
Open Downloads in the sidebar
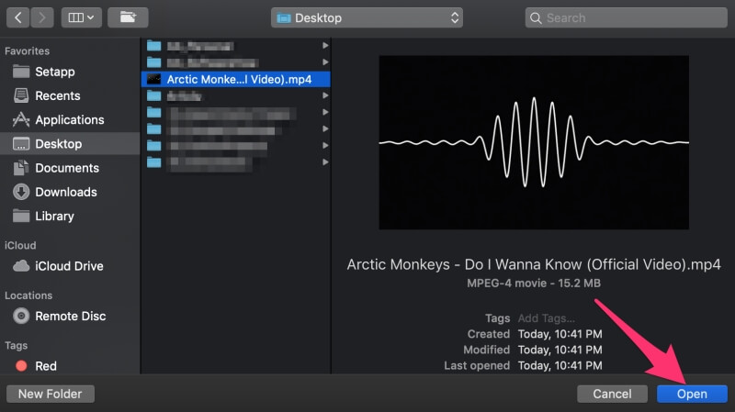(x=71, y=192)
